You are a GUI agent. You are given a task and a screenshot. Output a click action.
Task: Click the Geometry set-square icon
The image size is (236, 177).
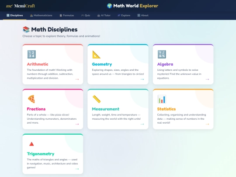click(x=96, y=54)
